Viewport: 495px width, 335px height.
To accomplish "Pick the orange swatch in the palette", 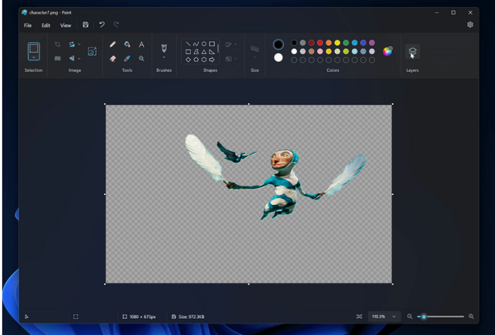I will tap(329, 43).
